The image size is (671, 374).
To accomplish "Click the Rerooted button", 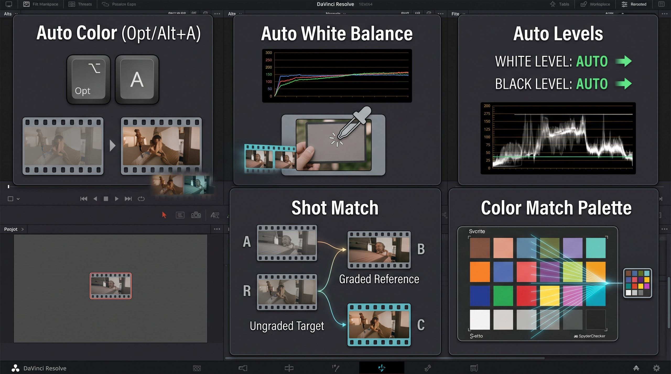I will pos(634,4).
